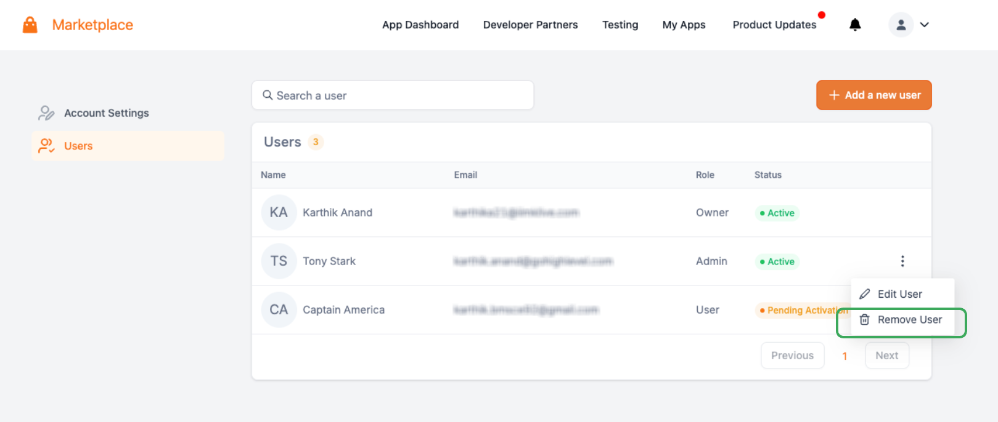Open Account Settings in sidebar
Viewport: 998px width, 422px height.
tap(128, 113)
